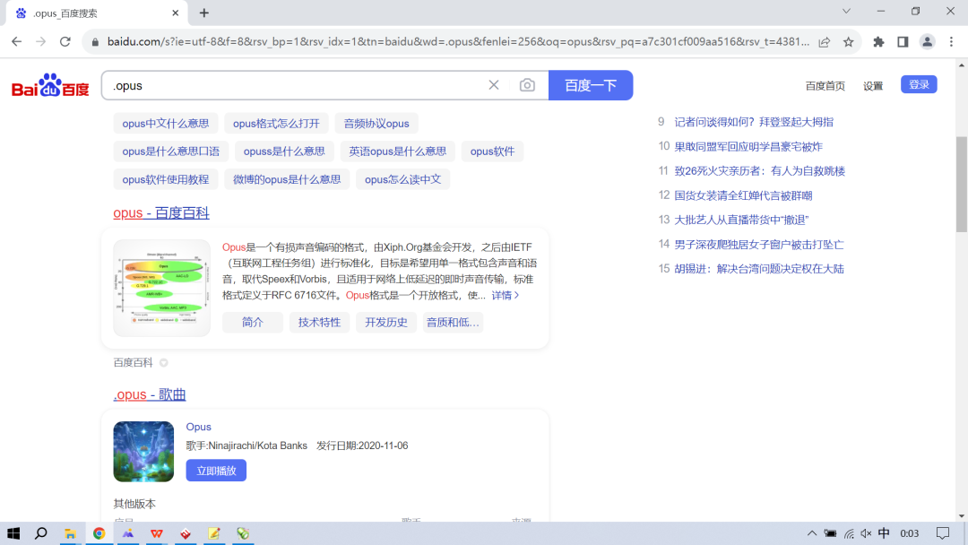
Task: Select suggestion opus软件
Action: (x=492, y=151)
